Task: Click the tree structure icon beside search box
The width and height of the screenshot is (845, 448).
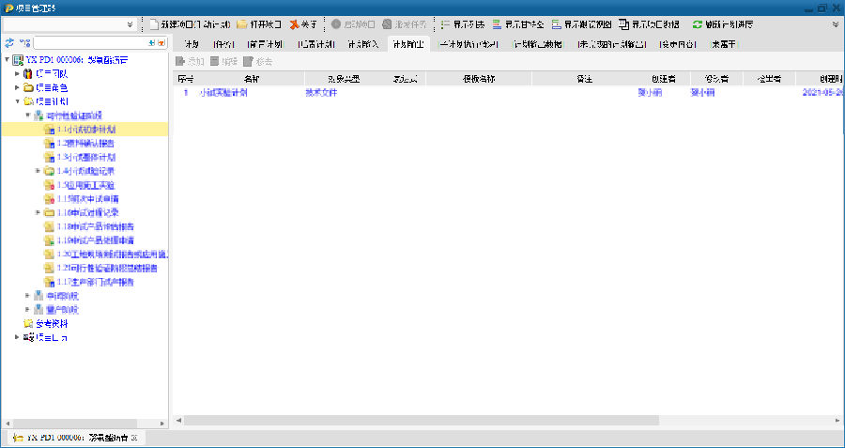Action: 24,42
